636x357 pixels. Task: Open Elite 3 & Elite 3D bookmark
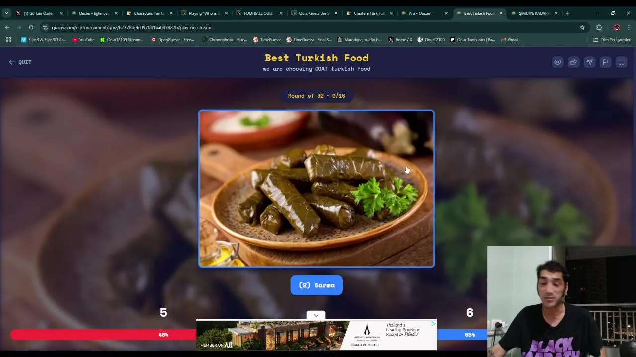[x=43, y=40]
